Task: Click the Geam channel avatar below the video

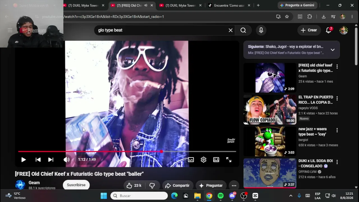Action: pyautogui.click(x=20, y=185)
